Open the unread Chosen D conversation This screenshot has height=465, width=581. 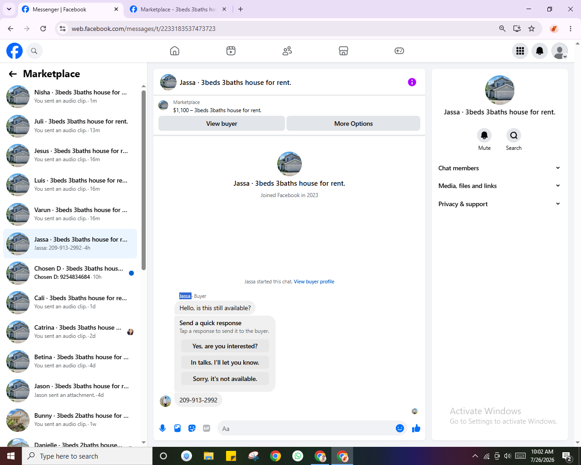[70, 272]
